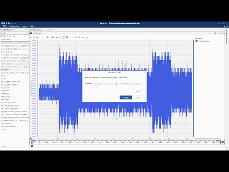
Task: Open the File menu
Action: click(5, 26)
